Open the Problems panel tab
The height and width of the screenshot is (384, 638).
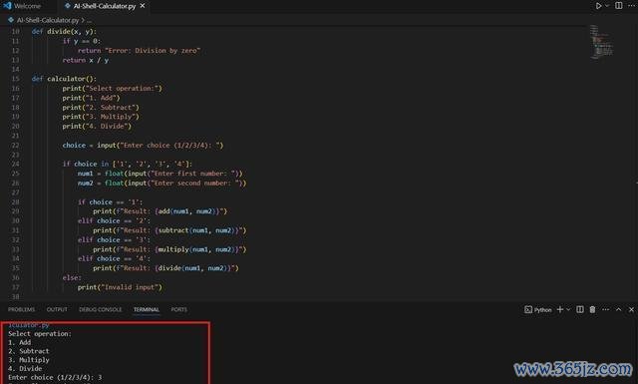pos(22,309)
